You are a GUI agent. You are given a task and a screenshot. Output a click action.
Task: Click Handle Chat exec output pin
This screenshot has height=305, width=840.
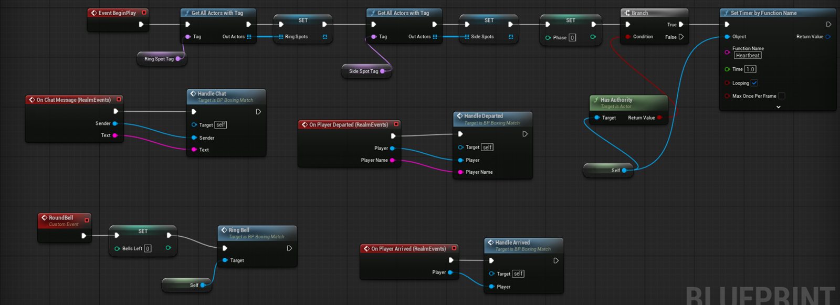258,112
